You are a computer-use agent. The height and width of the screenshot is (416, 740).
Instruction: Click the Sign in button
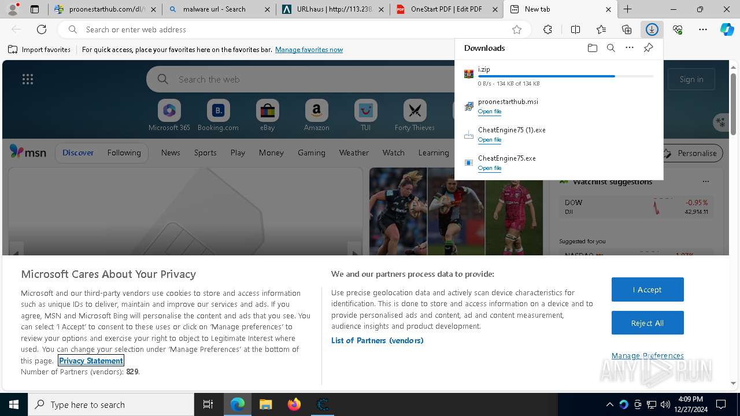coord(691,79)
